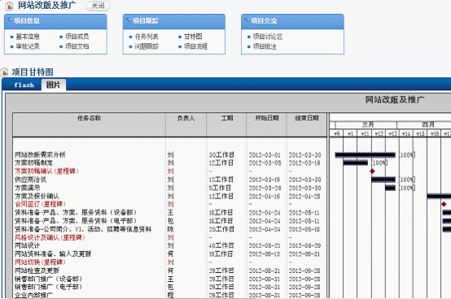The width and height of the screenshot is (451, 299).
Task: Click the 网站改版需求分析 Gantt progress bar
Action: click(x=365, y=155)
